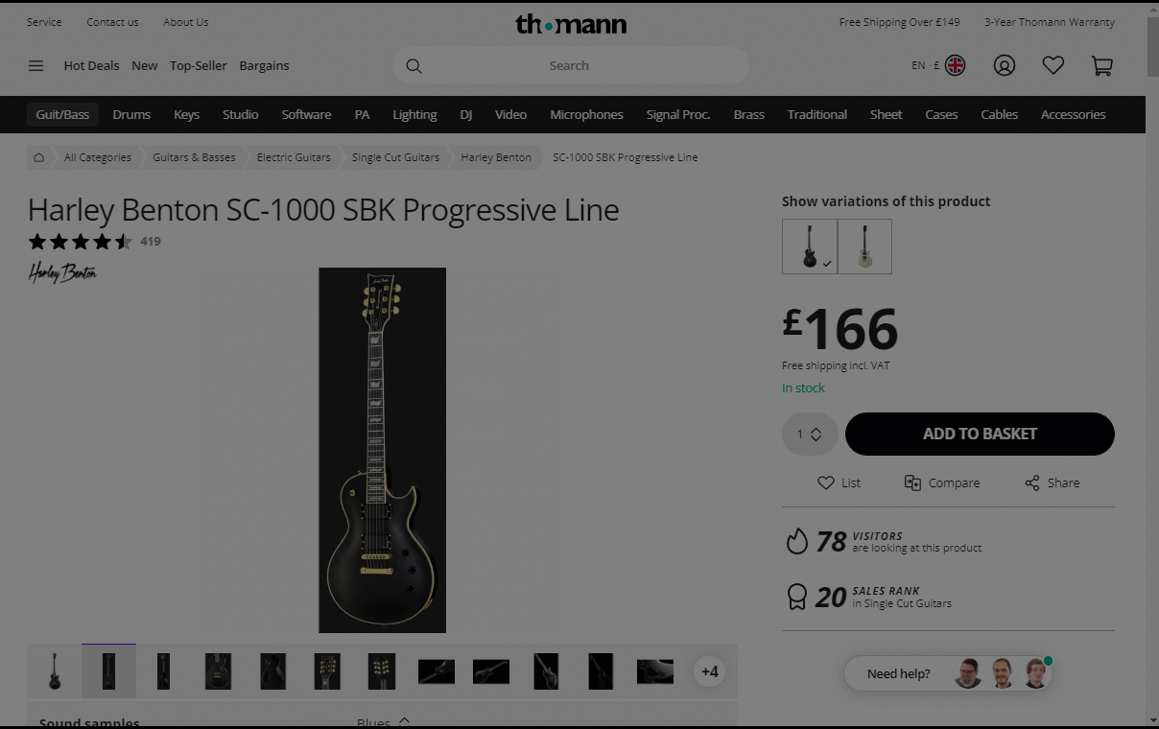
Task: Open the Microphones category menu
Action: point(586,114)
